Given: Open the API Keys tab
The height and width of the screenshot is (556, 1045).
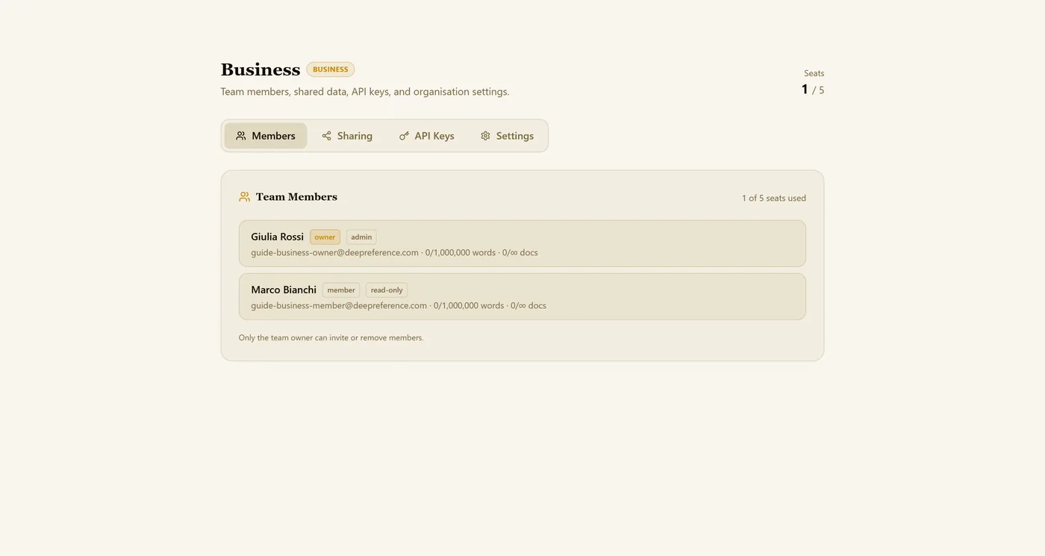Looking at the screenshot, I should 426,136.
